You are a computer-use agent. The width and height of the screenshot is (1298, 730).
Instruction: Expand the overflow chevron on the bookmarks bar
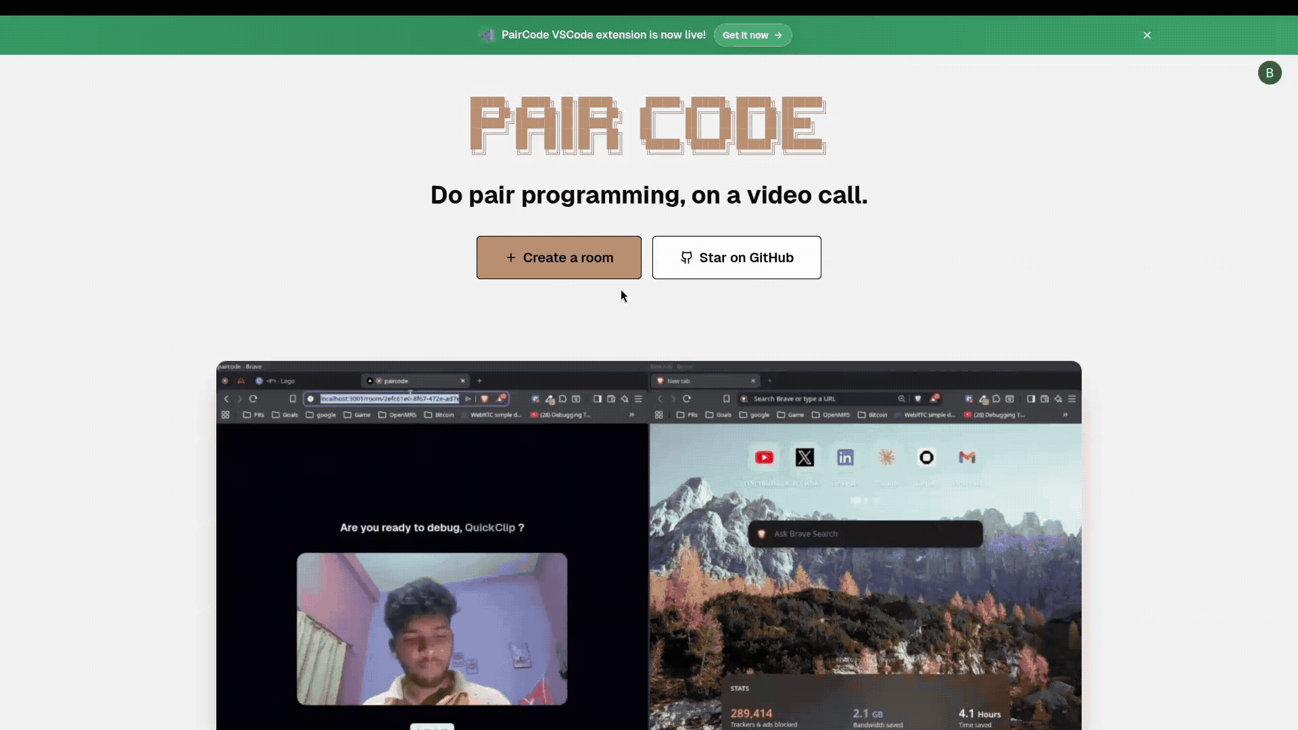(632, 415)
